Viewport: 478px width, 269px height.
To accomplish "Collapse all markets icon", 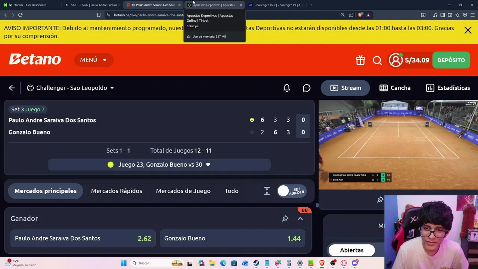I will (x=267, y=191).
